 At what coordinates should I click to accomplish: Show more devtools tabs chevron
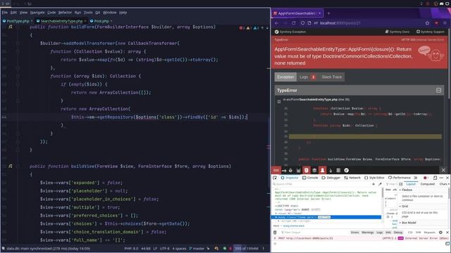(415, 178)
